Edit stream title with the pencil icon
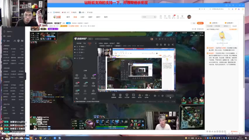The image size is (249, 140). 111,46
